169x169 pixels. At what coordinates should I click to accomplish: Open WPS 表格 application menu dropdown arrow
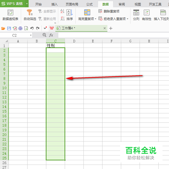pos(27,4)
